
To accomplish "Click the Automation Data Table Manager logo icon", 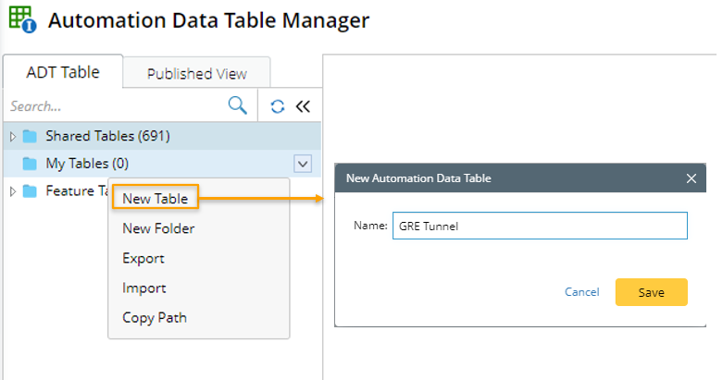I will tap(21, 20).
